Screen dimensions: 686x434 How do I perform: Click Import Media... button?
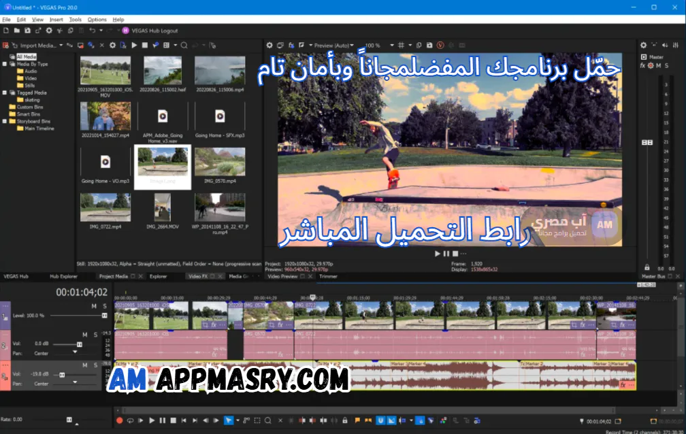[38, 45]
